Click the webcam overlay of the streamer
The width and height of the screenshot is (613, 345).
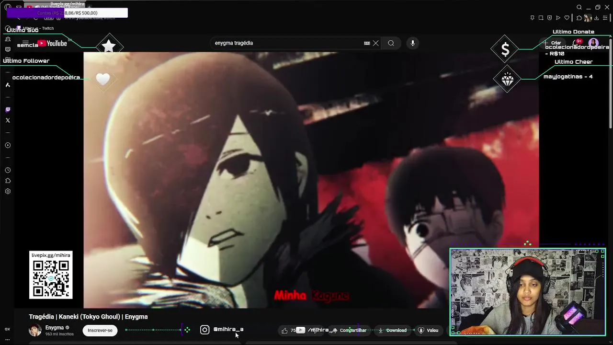pos(528,292)
